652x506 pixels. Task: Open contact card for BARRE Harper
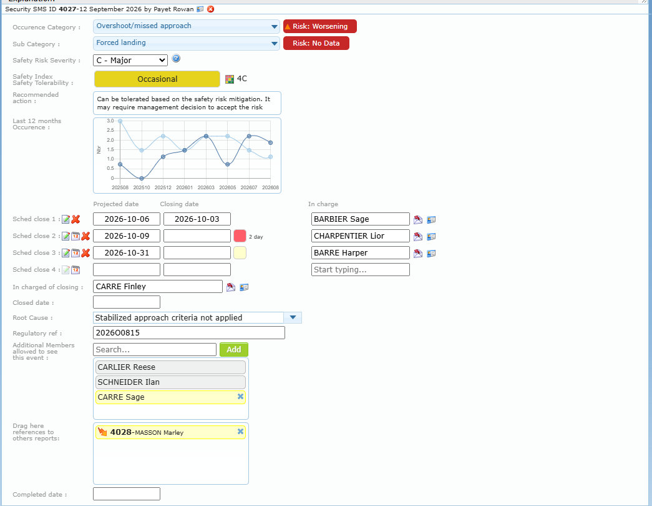(x=431, y=253)
